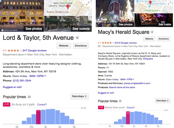Open the Macy's Website button

(149, 39)
